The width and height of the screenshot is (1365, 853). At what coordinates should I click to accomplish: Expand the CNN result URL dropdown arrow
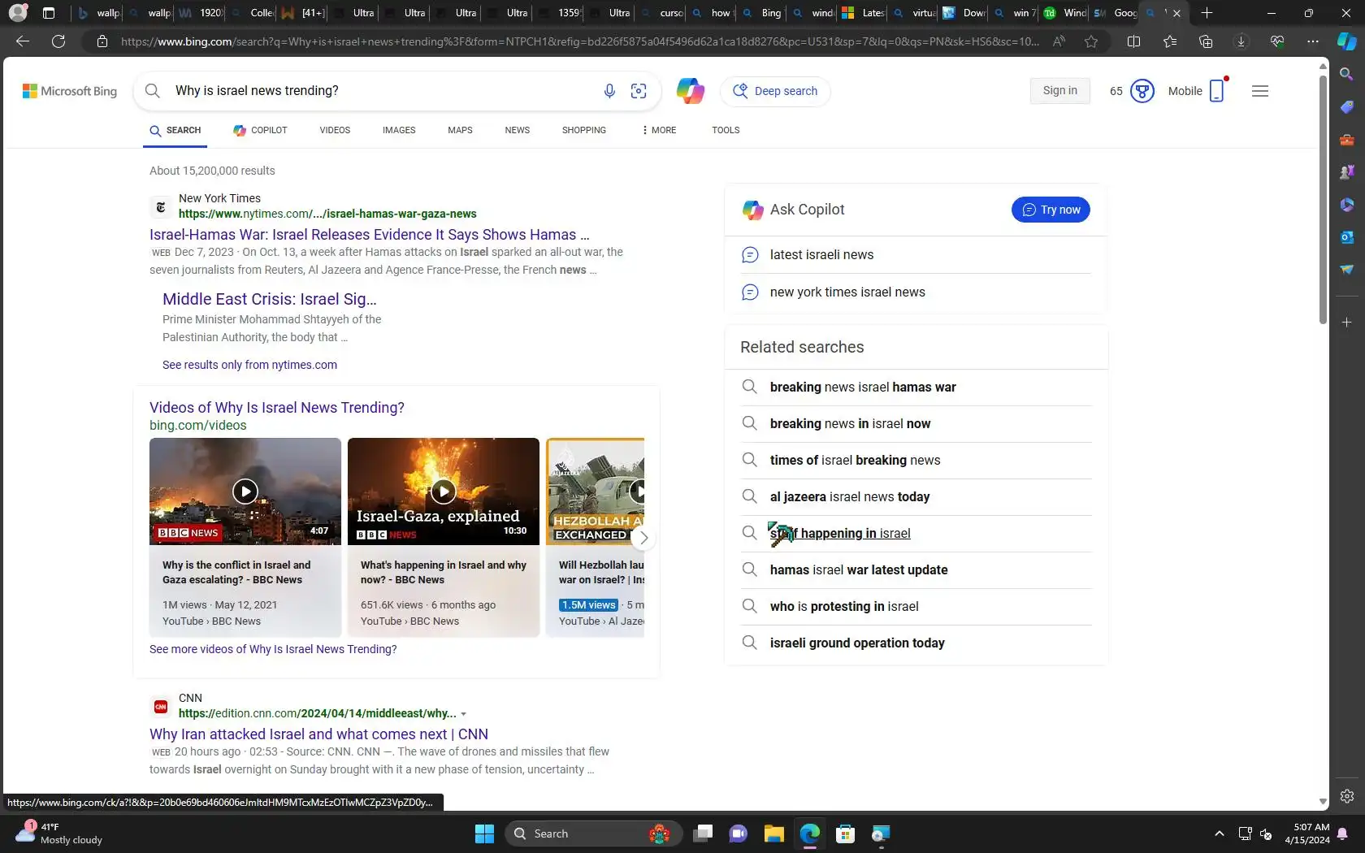click(463, 714)
